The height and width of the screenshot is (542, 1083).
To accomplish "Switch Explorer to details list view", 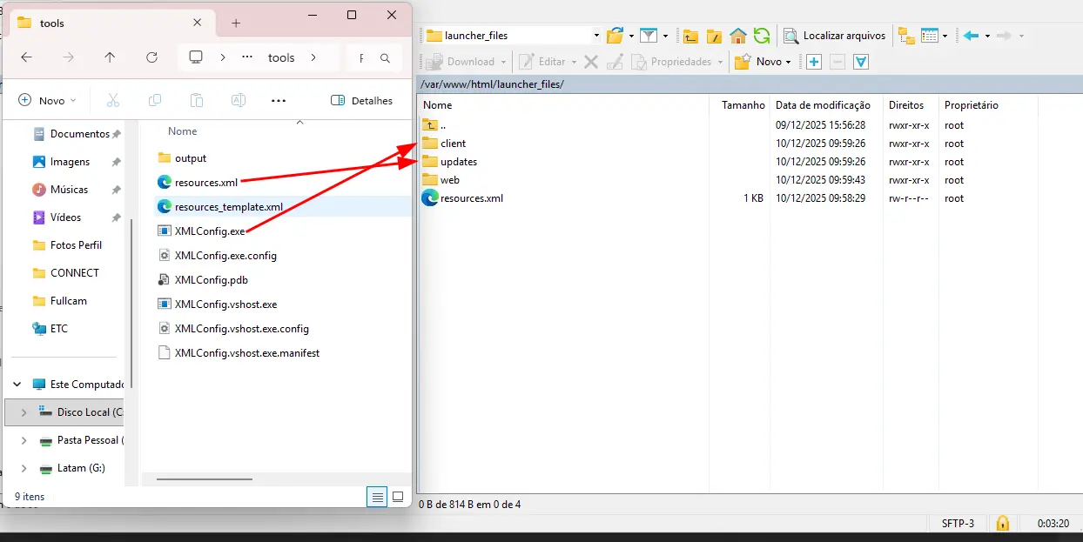I will pyautogui.click(x=377, y=497).
